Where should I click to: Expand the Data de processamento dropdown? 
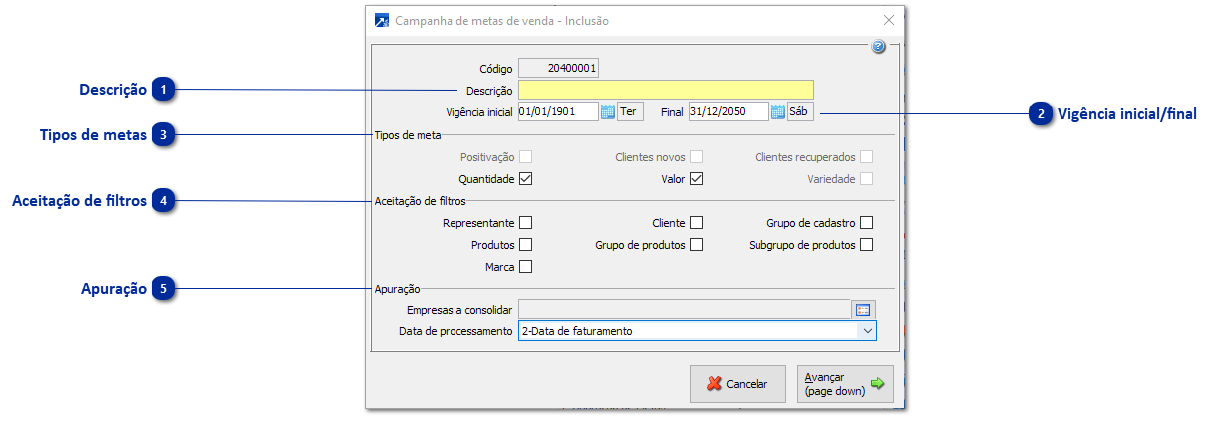coord(867,331)
